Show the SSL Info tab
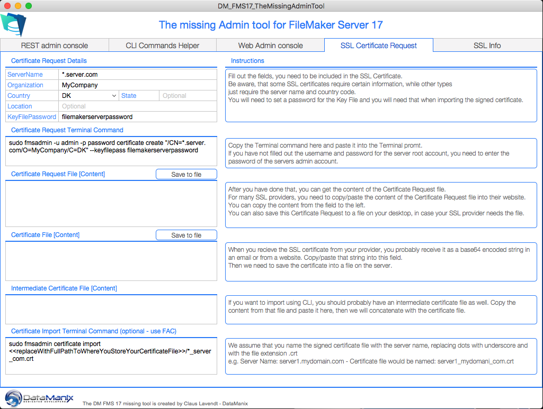This screenshot has height=409, width=543. point(487,46)
